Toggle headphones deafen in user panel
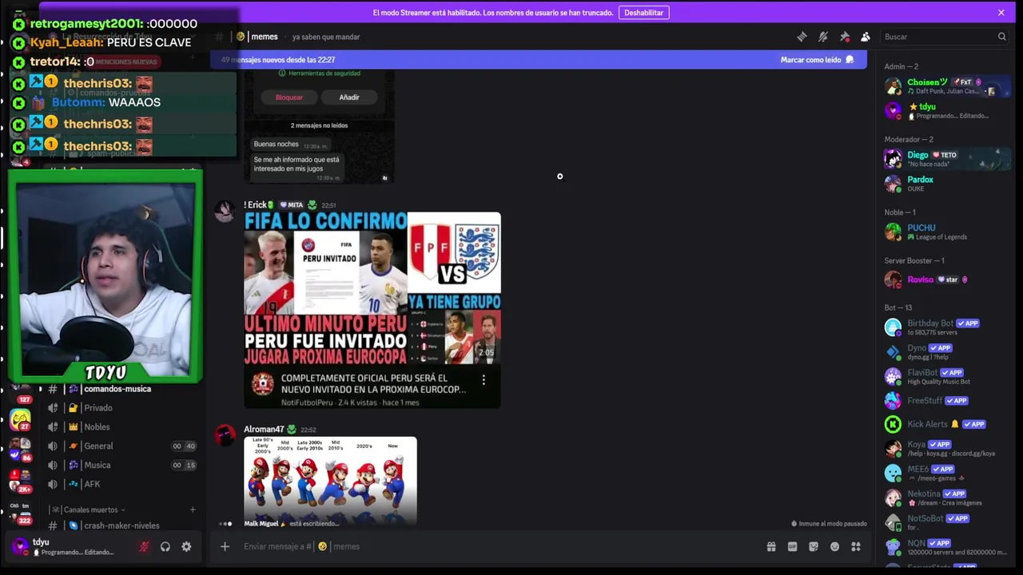The image size is (1023, 575). [165, 547]
